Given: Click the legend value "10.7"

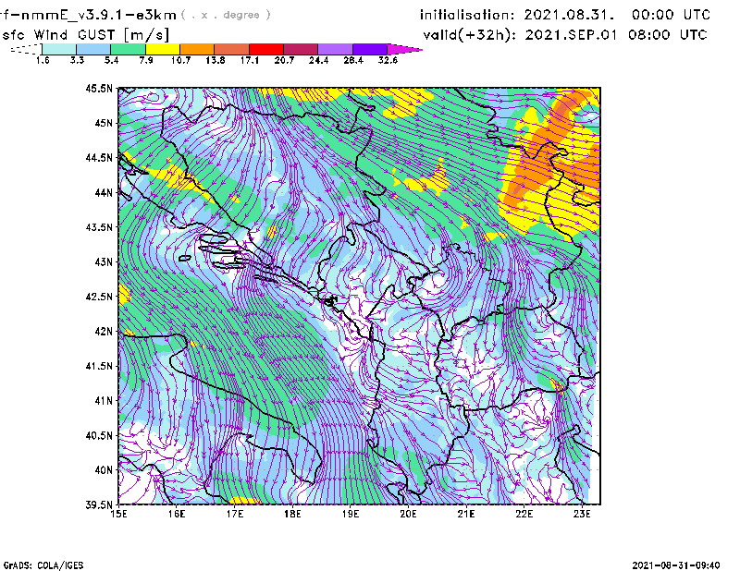Looking at the screenshot, I should tap(180, 60).
